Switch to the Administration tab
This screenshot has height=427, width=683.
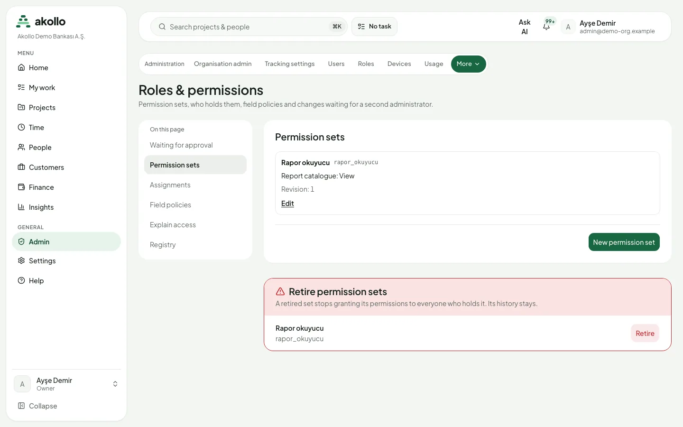(165, 64)
